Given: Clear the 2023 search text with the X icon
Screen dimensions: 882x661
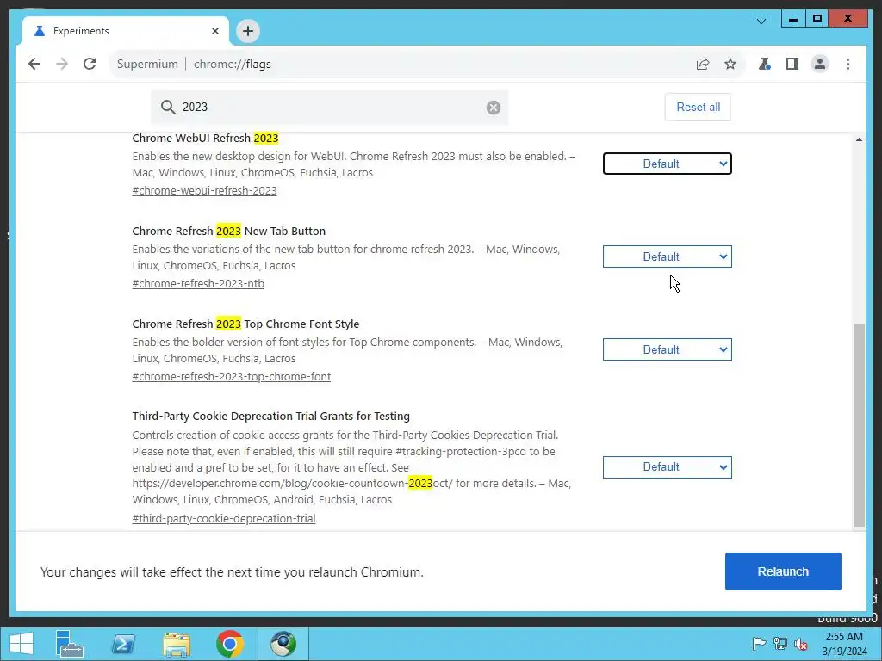Looking at the screenshot, I should 494,108.
